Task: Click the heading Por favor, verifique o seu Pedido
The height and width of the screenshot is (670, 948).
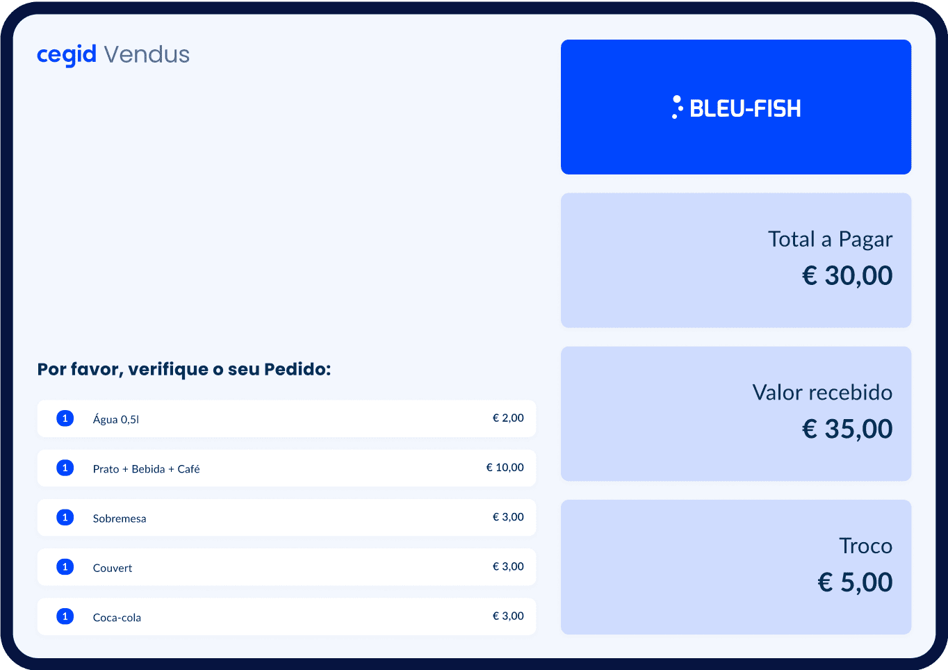Action: 184,369
